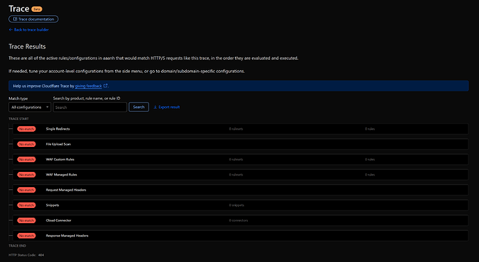
Task: Click No match badge on Response Managed Headers
Action: 26,236
